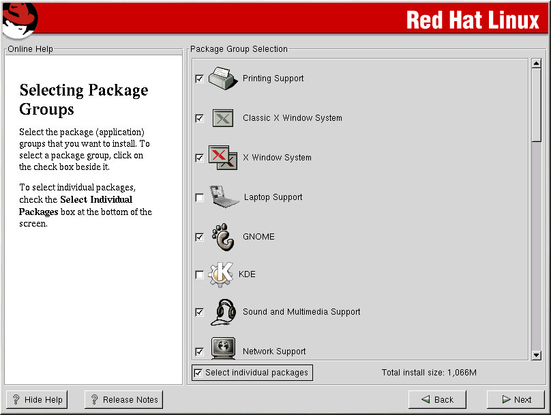The height and width of the screenshot is (415, 551).
Task: Click the Printing Support printer icon
Action: pos(222,78)
